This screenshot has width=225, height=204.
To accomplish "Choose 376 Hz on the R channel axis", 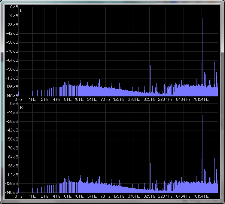I will 134,196.
